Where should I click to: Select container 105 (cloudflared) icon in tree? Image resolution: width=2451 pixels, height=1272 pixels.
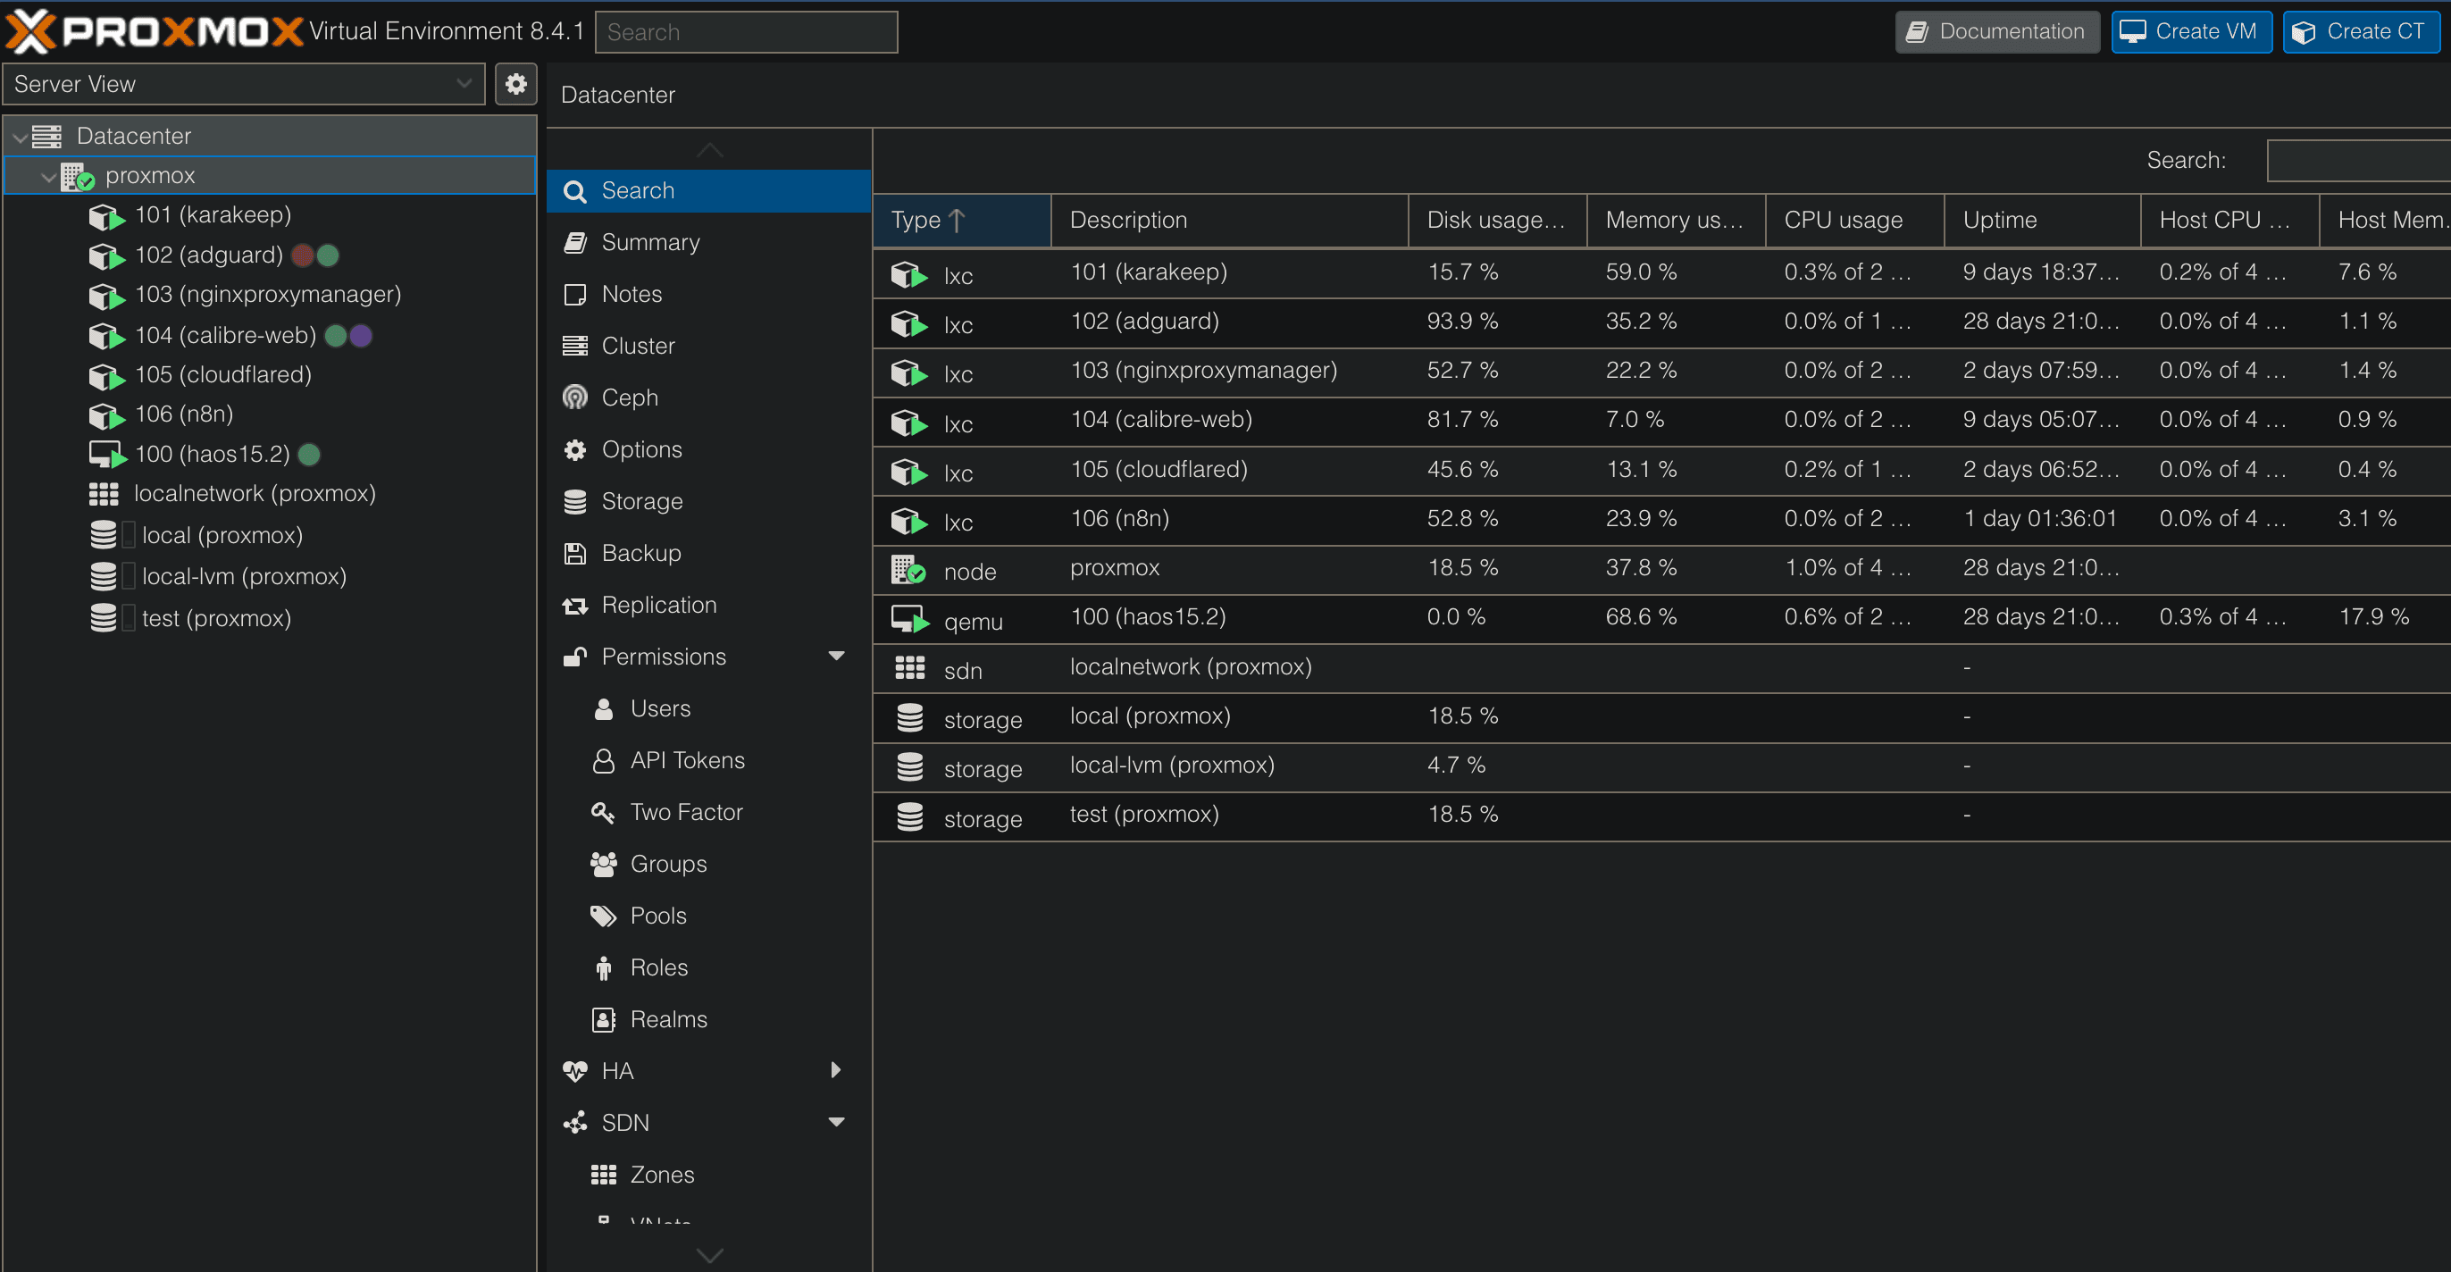[x=106, y=376]
